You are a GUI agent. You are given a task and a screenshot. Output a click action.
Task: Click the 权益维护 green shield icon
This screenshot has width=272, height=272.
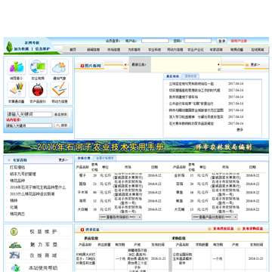pos(14,232)
